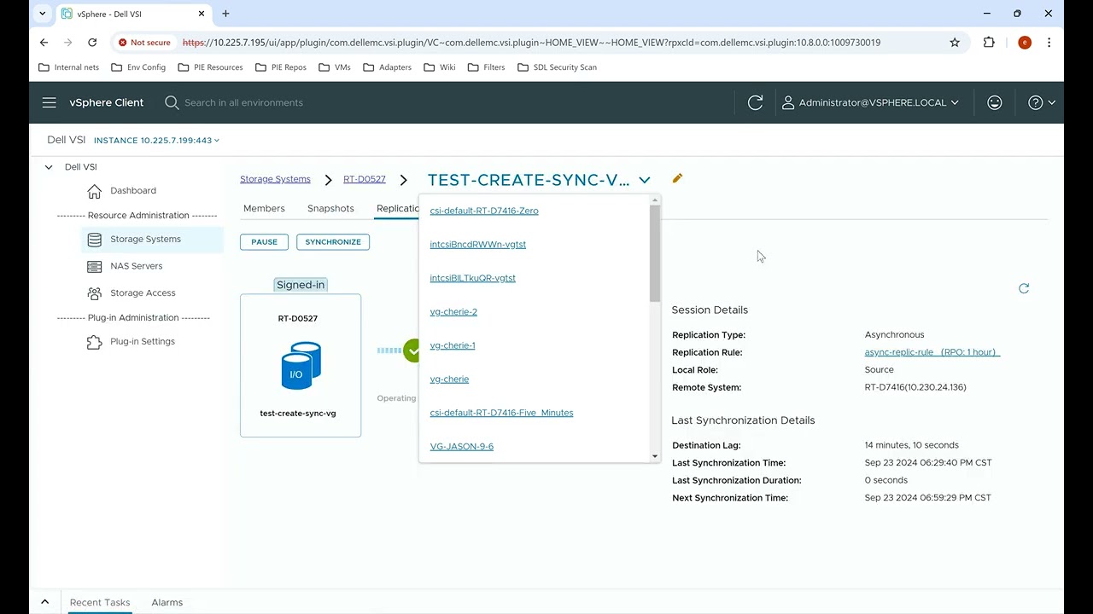1093x614 pixels.
Task: Select intcsiBncdRWWn-vgtst from the list
Action: click(x=478, y=244)
